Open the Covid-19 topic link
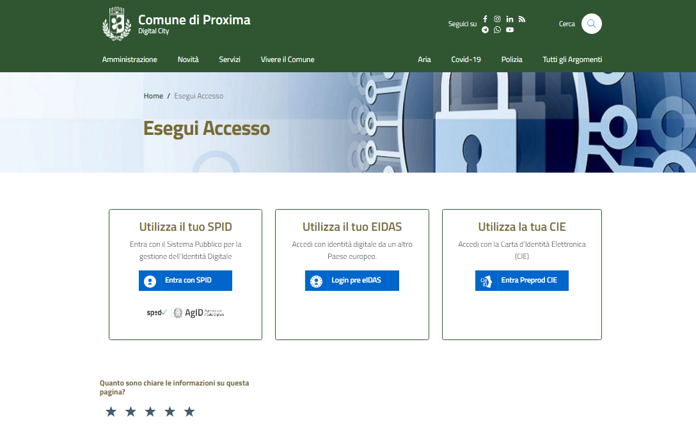 coord(466,59)
